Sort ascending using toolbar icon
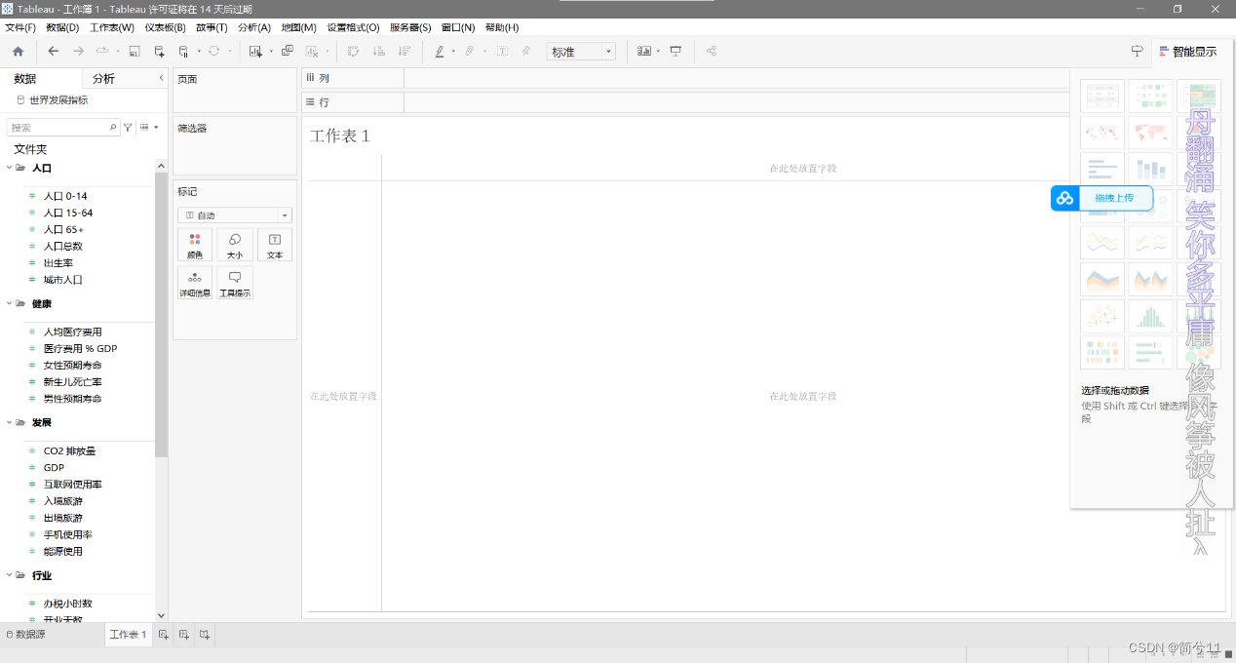This screenshot has width=1236, height=663. pos(379,52)
